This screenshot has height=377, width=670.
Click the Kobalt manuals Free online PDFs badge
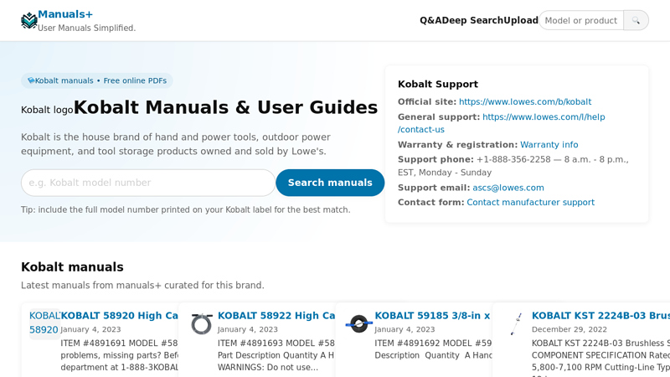pos(97,80)
